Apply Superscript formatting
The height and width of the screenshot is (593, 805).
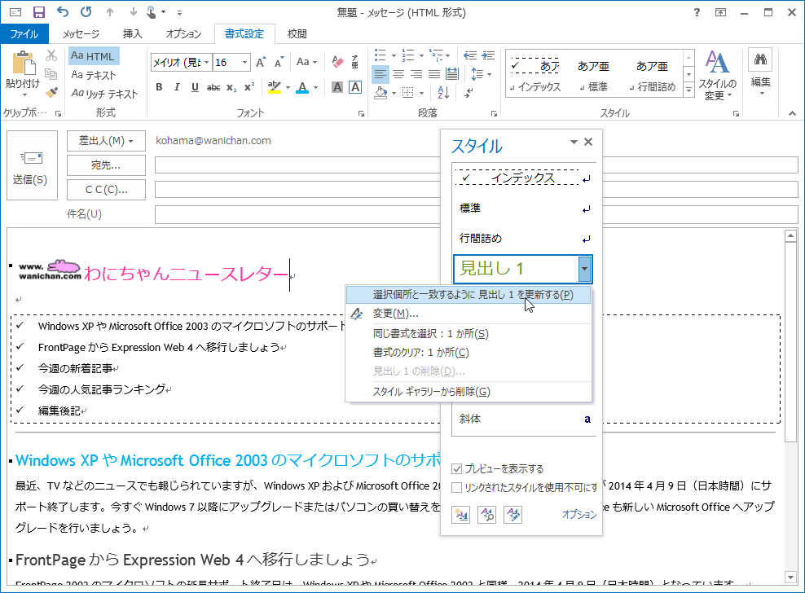pyautogui.click(x=249, y=87)
